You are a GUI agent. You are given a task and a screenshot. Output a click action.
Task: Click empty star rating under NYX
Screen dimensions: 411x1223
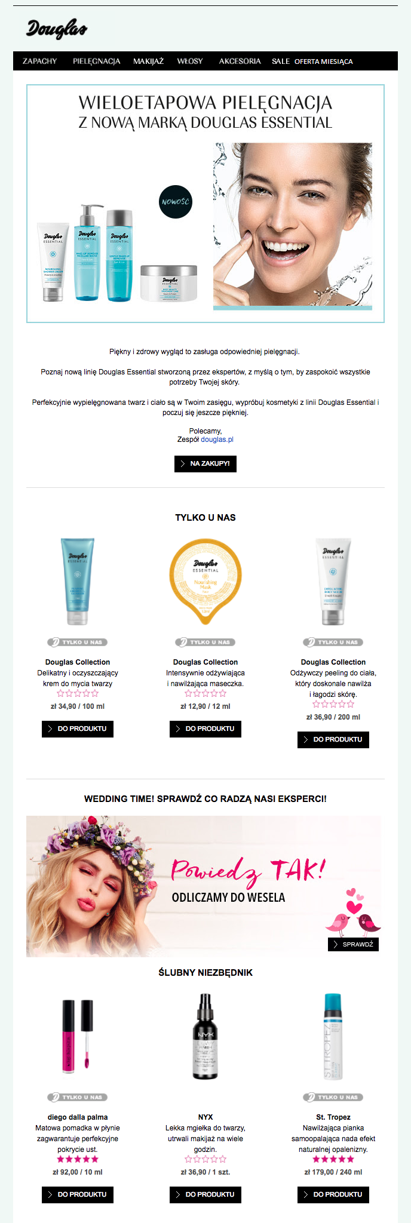[x=205, y=1159]
